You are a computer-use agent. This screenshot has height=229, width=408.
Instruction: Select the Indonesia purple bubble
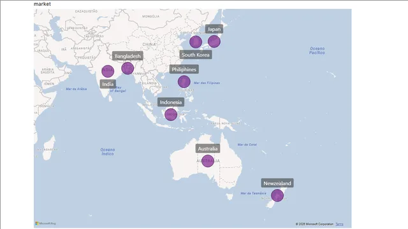[171, 114]
